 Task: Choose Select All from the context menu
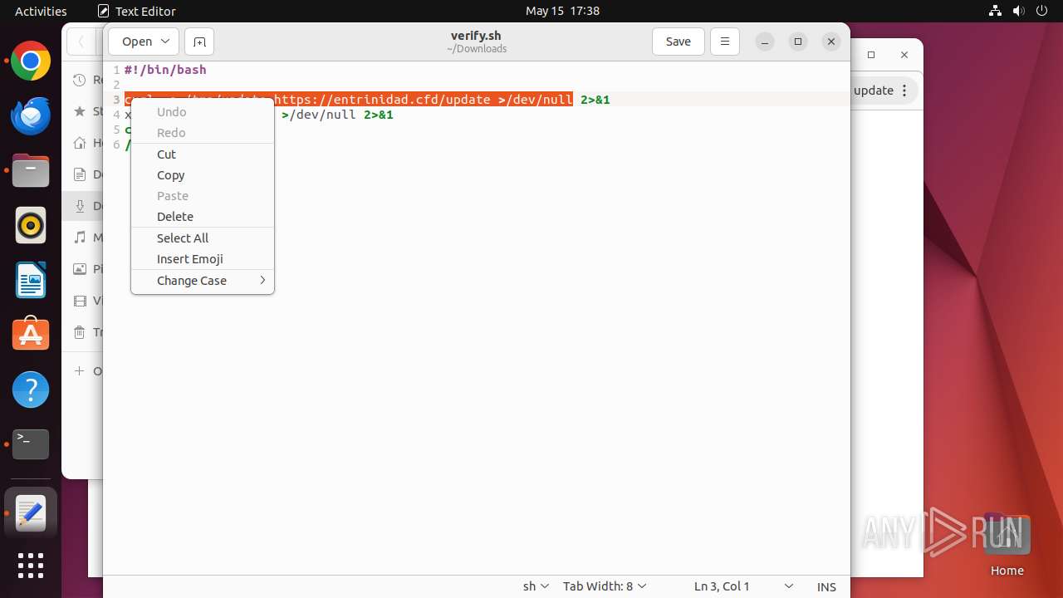pyautogui.click(x=203, y=238)
